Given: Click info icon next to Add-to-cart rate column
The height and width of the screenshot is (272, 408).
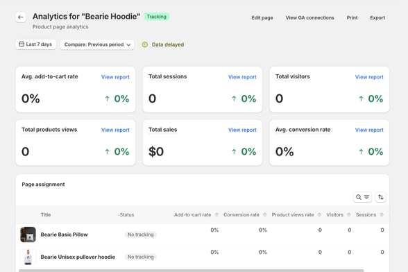Looking at the screenshot, I should [216, 214].
